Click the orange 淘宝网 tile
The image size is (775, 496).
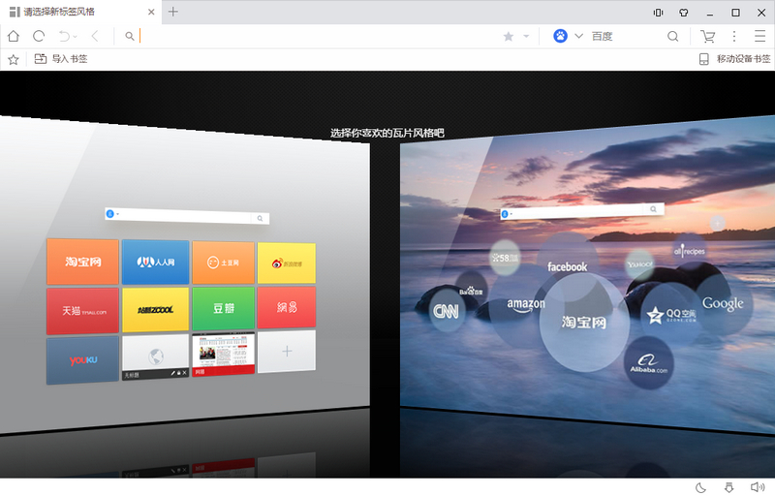(83, 262)
